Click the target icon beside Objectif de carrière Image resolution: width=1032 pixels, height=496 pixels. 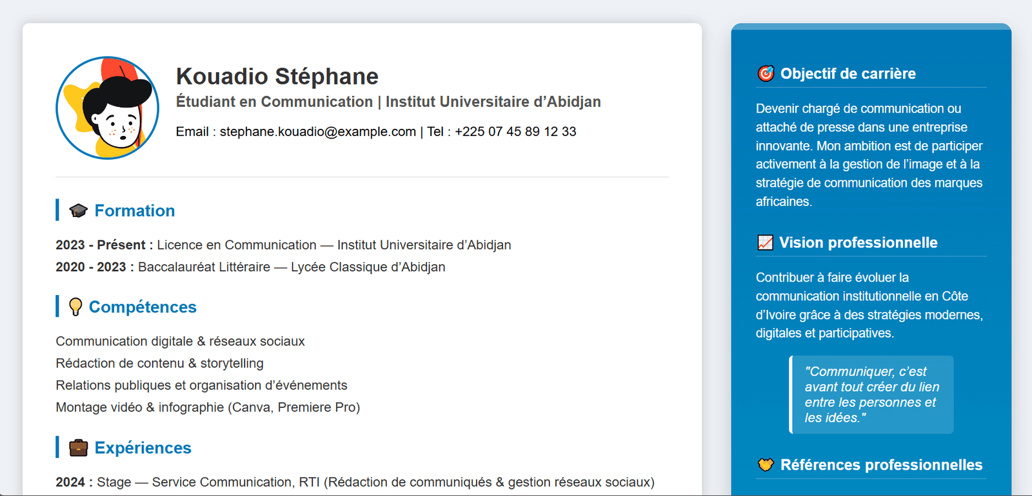click(766, 73)
